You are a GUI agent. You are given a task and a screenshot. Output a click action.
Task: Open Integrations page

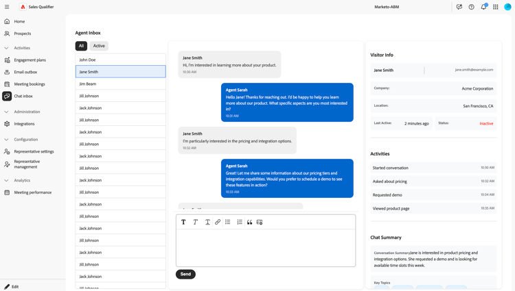click(x=24, y=124)
